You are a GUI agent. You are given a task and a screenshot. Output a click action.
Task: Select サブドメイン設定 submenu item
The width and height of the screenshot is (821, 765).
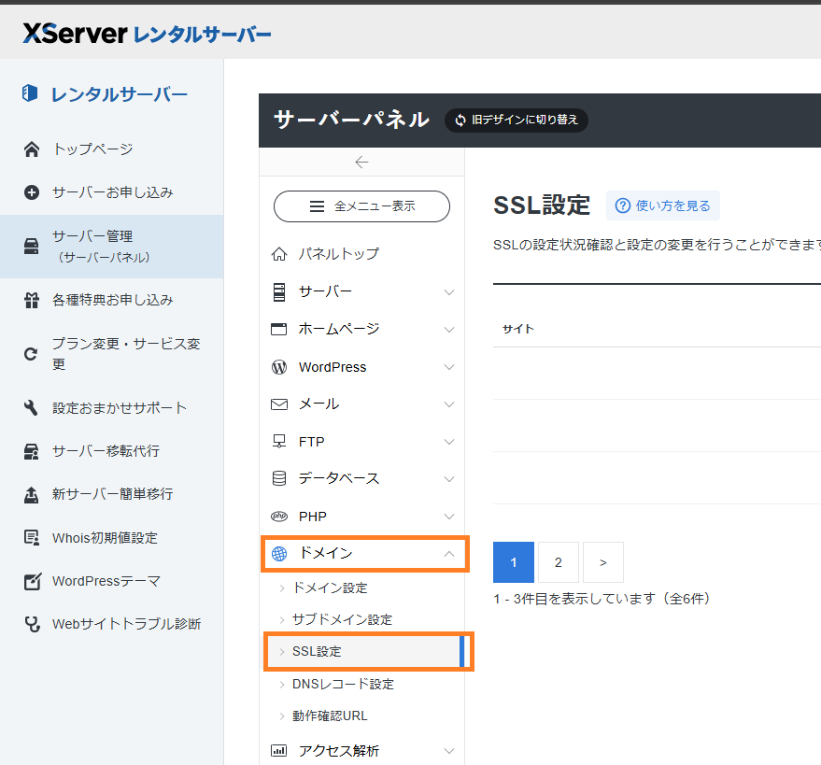point(342,619)
